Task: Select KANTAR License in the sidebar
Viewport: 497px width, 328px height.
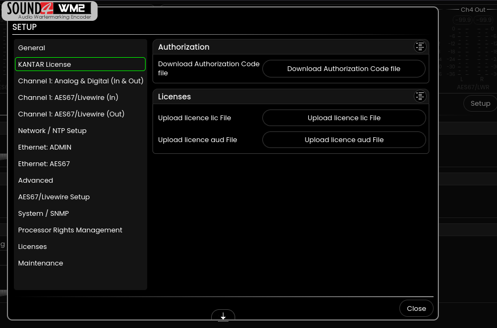Action: [80, 64]
